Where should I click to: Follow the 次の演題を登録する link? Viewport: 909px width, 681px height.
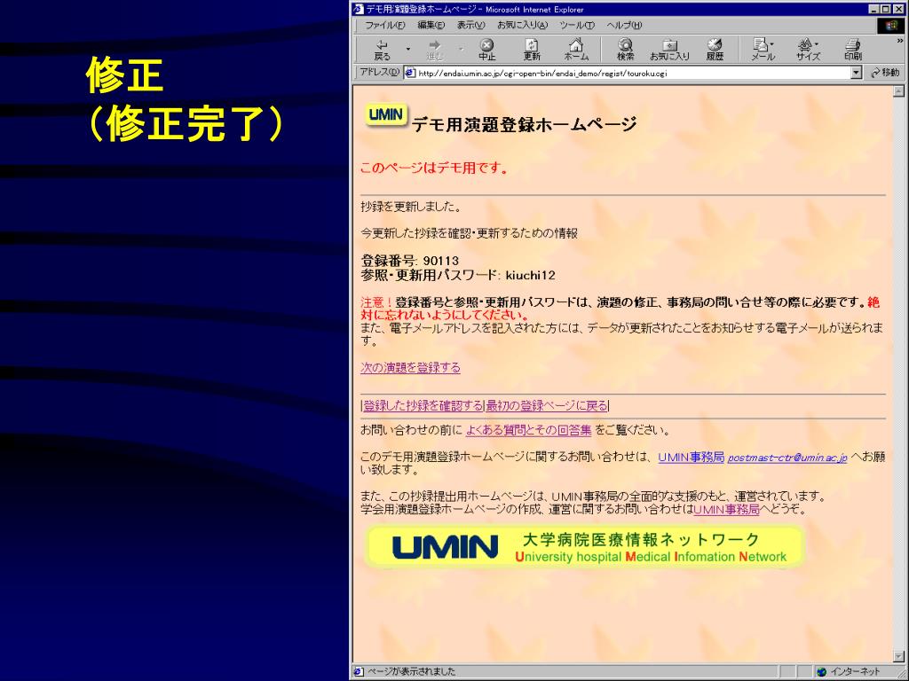(410, 368)
